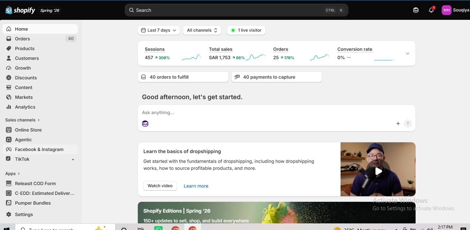Expand the Apps section
Viewport: 470px width, 230px height.
point(13,173)
